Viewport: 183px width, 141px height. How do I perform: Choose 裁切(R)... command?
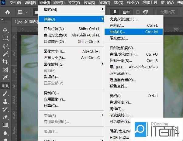point(71,77)
